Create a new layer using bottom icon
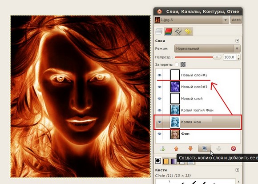 (x=162, y=148)
